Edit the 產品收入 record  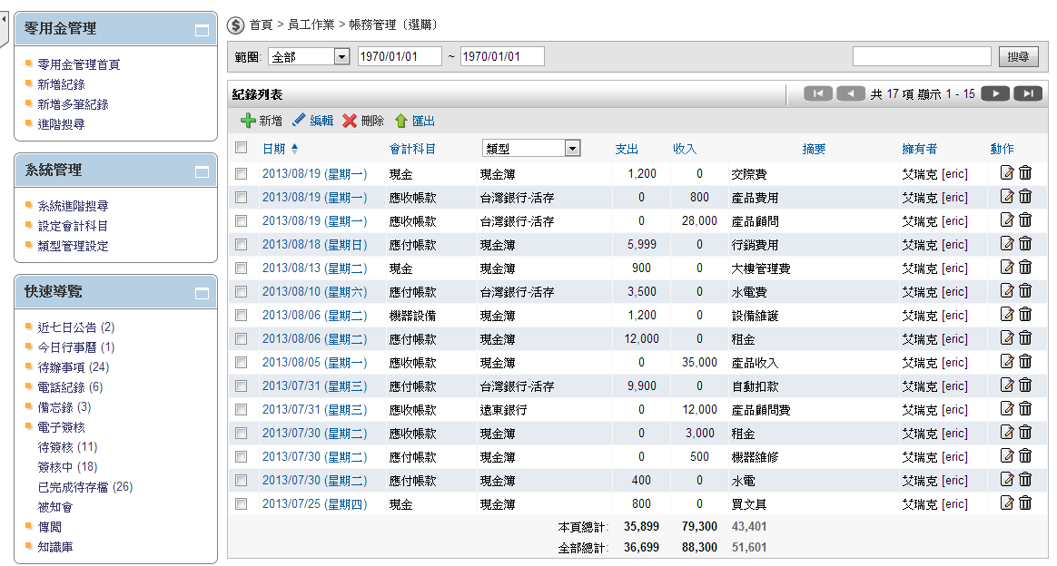[x=1007, y=361]
